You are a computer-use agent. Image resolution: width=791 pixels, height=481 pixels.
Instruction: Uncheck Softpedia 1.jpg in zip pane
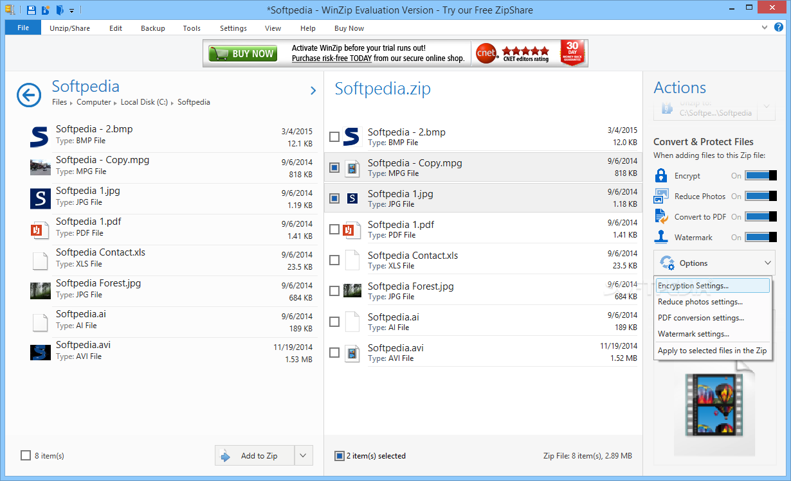pos(334,198)
